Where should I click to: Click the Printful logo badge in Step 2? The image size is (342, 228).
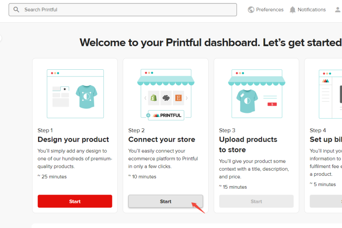167,115
